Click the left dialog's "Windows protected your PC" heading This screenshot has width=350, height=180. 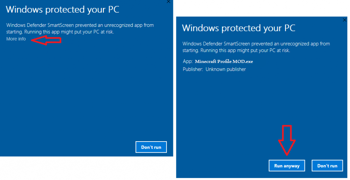tap(63, 10)
